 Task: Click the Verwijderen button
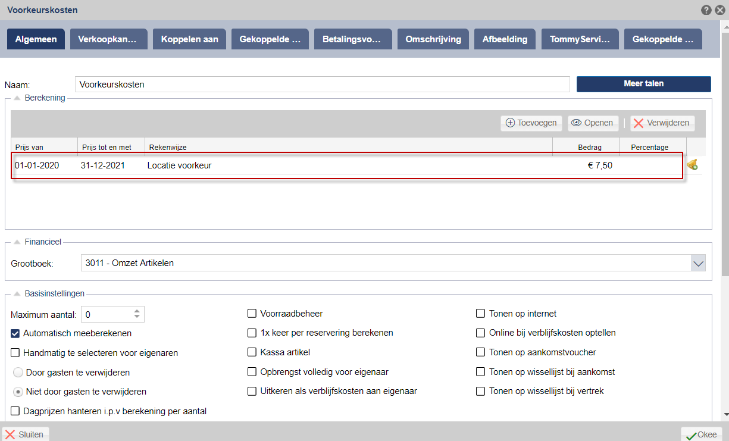[x=662, y=123]
